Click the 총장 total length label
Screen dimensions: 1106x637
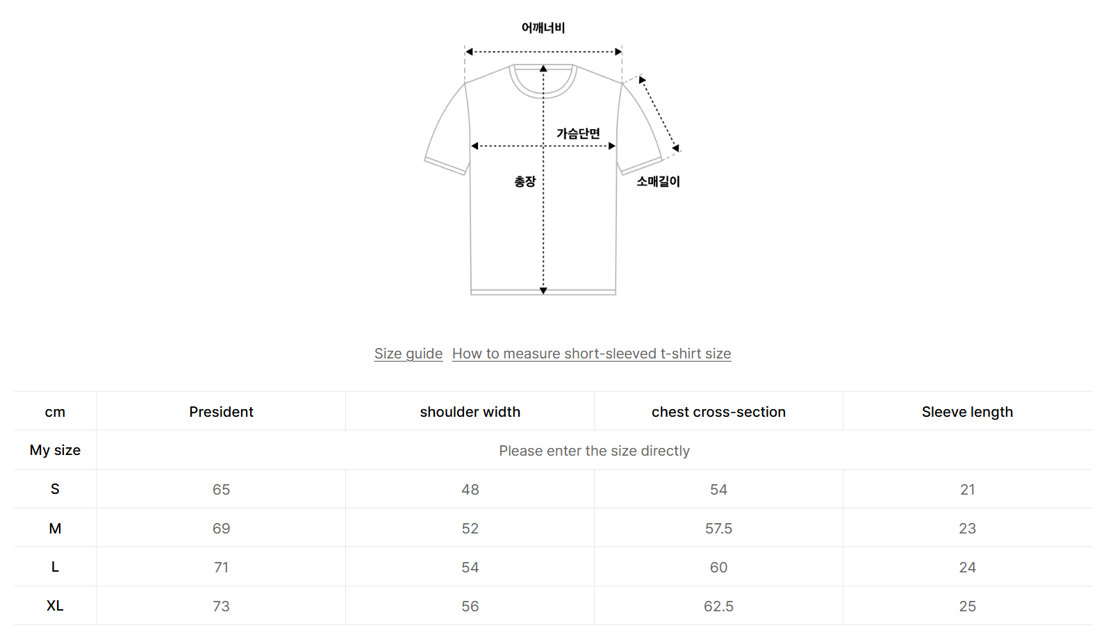coord(525,181)
